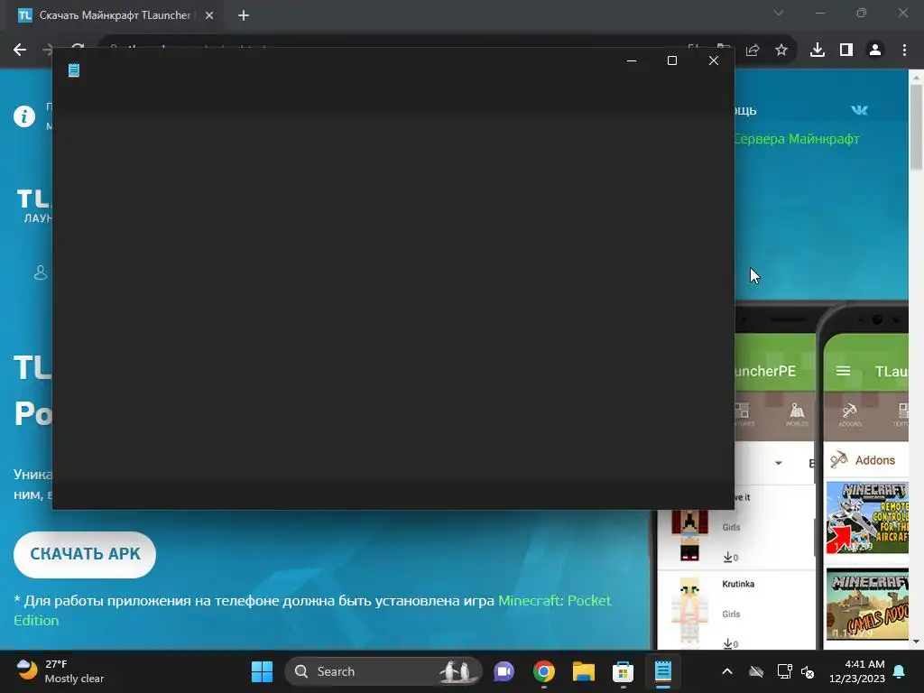Open Chrome's downloads icon
Viewport: 924px width, 693px height.
pyautogui.click(x=818, y=51)
